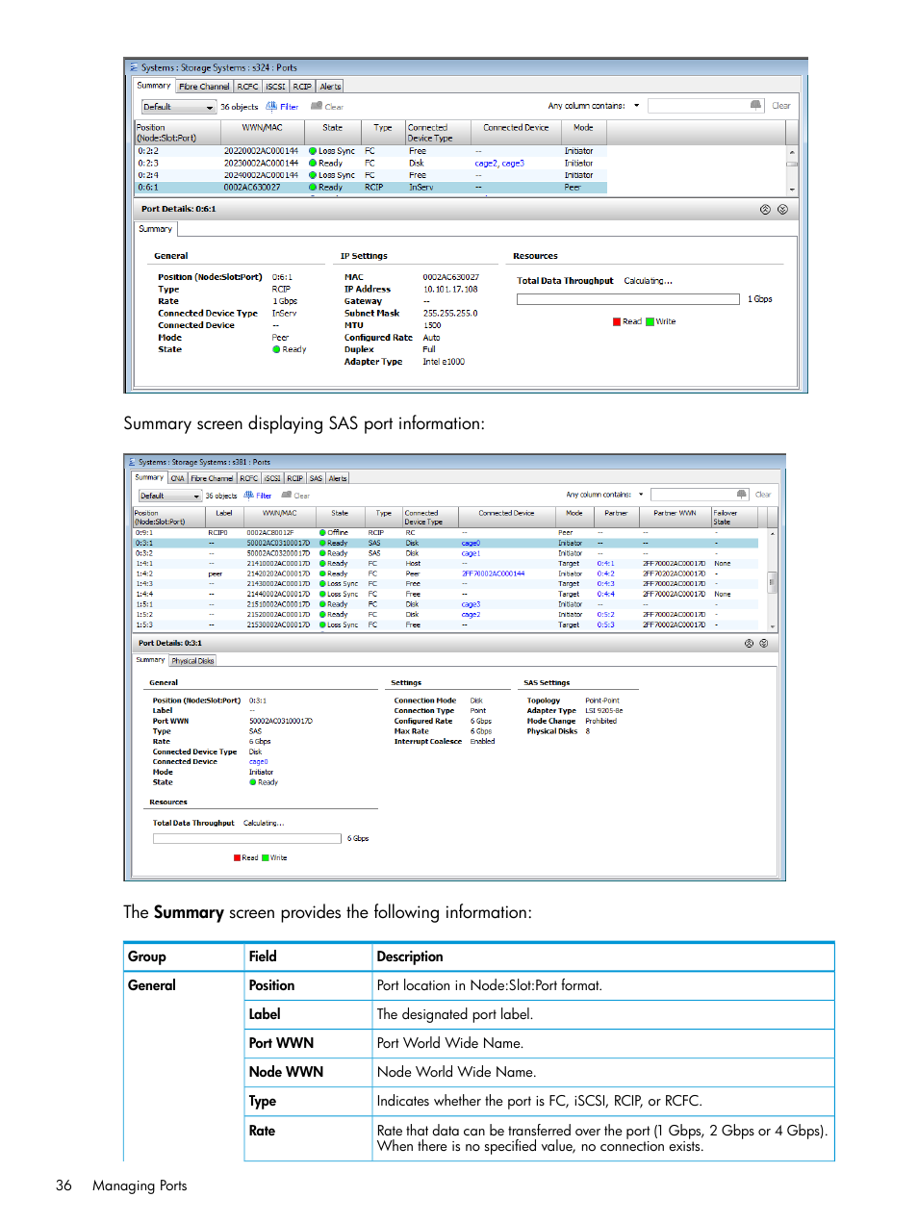Click collapse-up arrows in Port Details 0:3:1
Image resolution: width=918 pixels, height=1223 pixels.
[749, 643]
